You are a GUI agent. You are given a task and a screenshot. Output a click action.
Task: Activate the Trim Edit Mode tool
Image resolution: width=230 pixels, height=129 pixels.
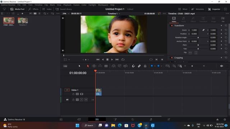click(94, 66)
